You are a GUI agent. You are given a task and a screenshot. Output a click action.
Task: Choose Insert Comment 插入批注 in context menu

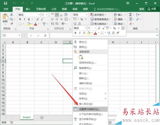click(90, 104)
